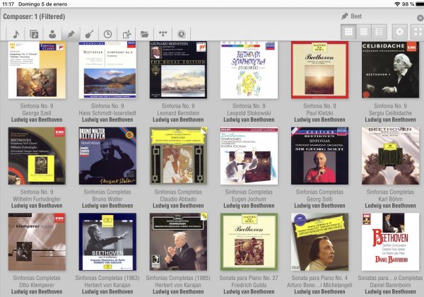Open the Songs tab with music note
Screen dimensions: 424x297
click(16, 34)
